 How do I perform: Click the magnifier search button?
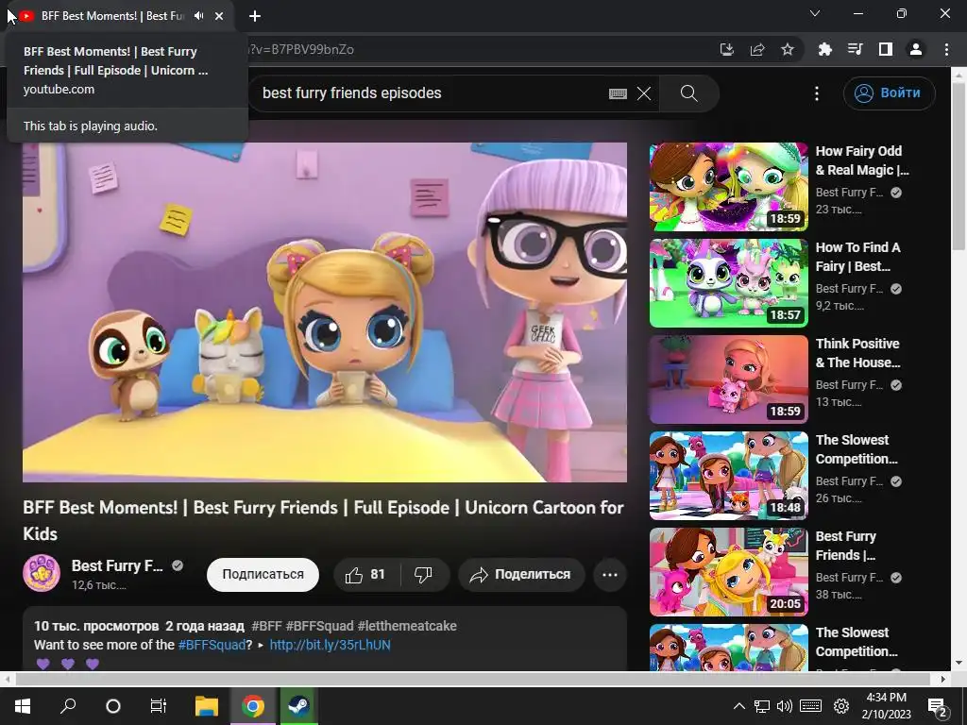[x=688, y=93]
